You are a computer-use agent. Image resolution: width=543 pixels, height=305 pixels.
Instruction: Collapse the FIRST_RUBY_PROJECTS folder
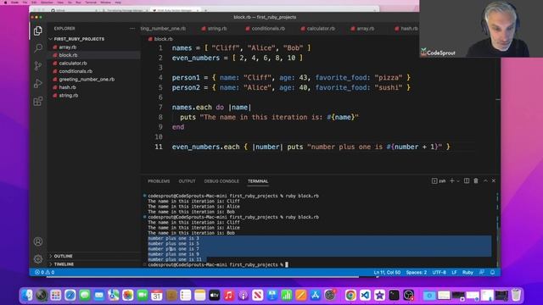pos(79,39)
